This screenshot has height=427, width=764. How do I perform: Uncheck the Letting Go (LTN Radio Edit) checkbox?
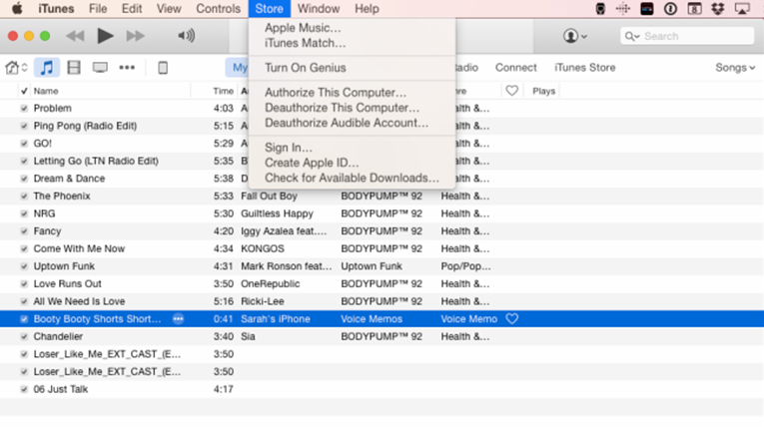click(24, 162)
